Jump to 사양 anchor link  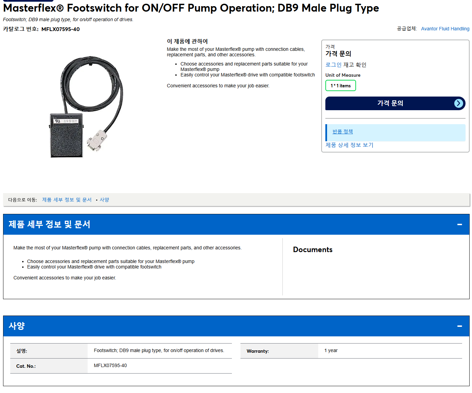tap(104, 200)
